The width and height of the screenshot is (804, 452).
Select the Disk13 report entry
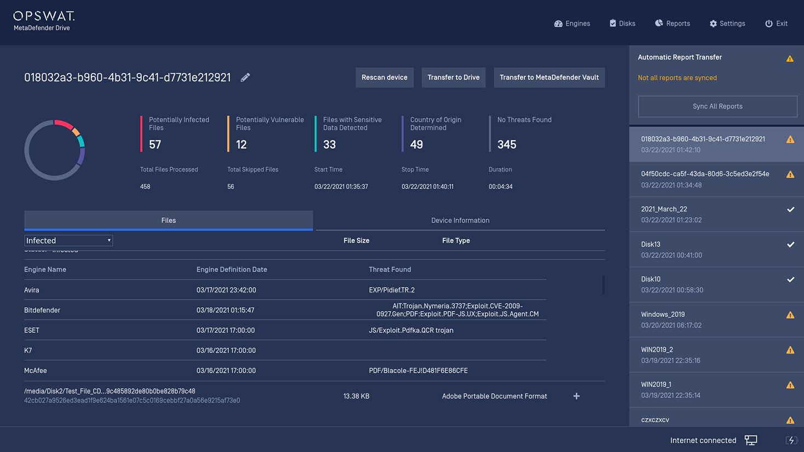tap(716, 249)
